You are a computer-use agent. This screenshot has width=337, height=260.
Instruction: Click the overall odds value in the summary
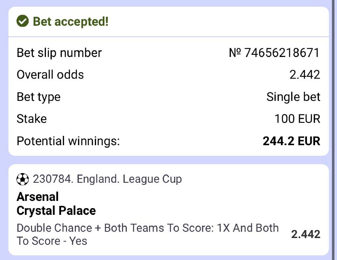305,75
